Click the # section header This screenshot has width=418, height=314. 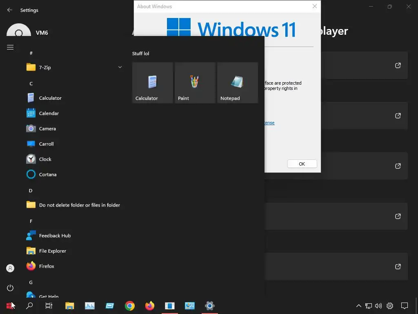pyautogui.click(x=31, y=53)
